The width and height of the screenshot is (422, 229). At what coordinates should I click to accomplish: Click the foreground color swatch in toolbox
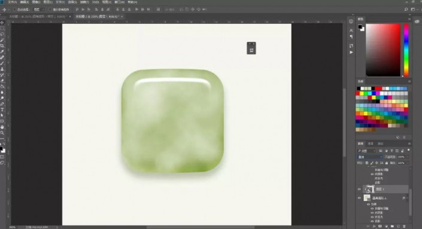(1, 149)
